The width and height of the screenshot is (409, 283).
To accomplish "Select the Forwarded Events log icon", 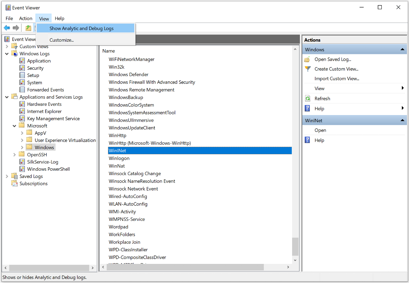I will 22,89.
